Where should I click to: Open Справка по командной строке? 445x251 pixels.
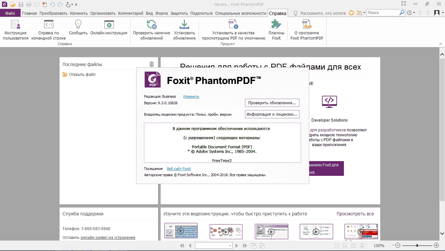[48, 30]
